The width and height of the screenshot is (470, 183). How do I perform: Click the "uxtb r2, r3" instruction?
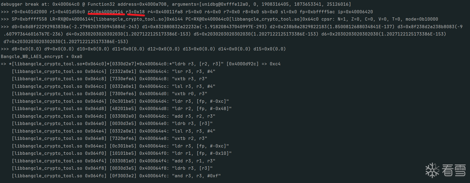(189, 139)
